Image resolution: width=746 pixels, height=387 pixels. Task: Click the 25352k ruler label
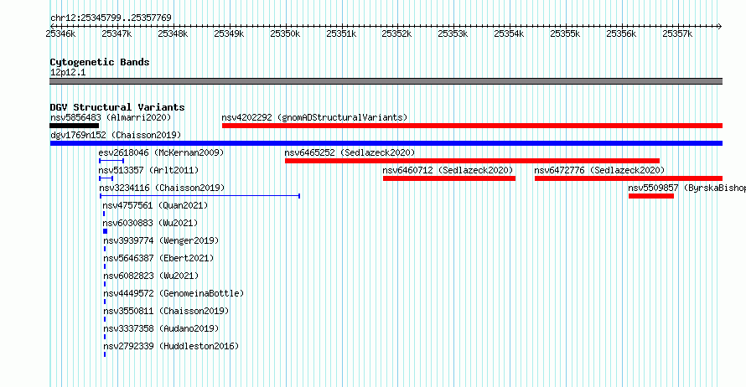coord(396,34)
